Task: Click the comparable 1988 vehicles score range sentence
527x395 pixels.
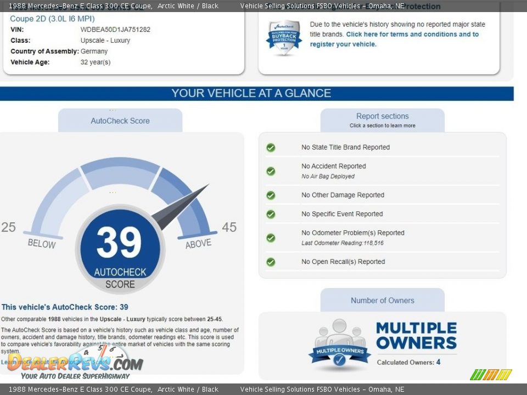Action: [x=111, y=319]
